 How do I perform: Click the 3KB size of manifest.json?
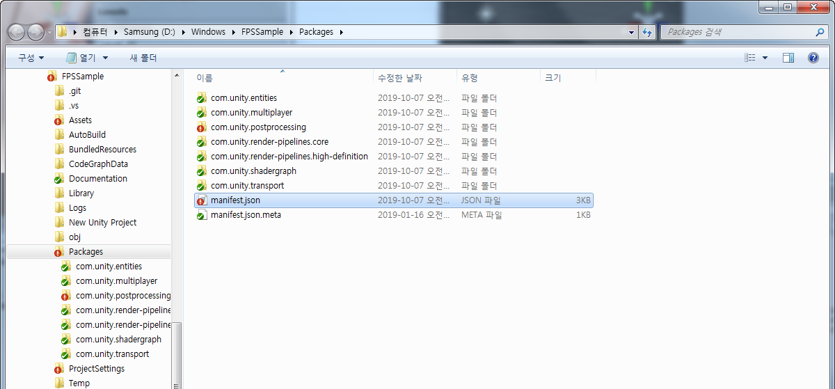[x=583, y=200]
